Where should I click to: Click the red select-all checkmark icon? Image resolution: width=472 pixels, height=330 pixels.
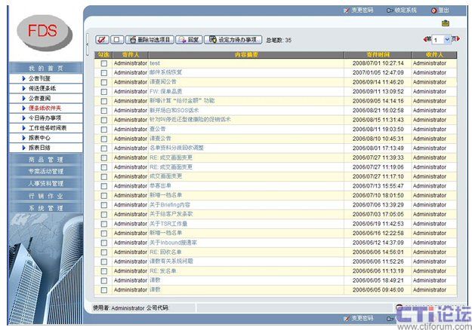click(x=102, y=39)
